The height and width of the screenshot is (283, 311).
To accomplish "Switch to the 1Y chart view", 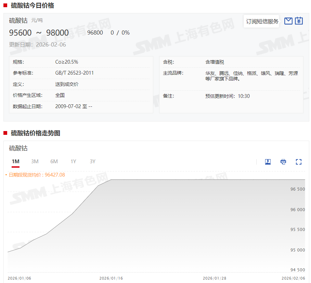I will (x=73, y=162).
